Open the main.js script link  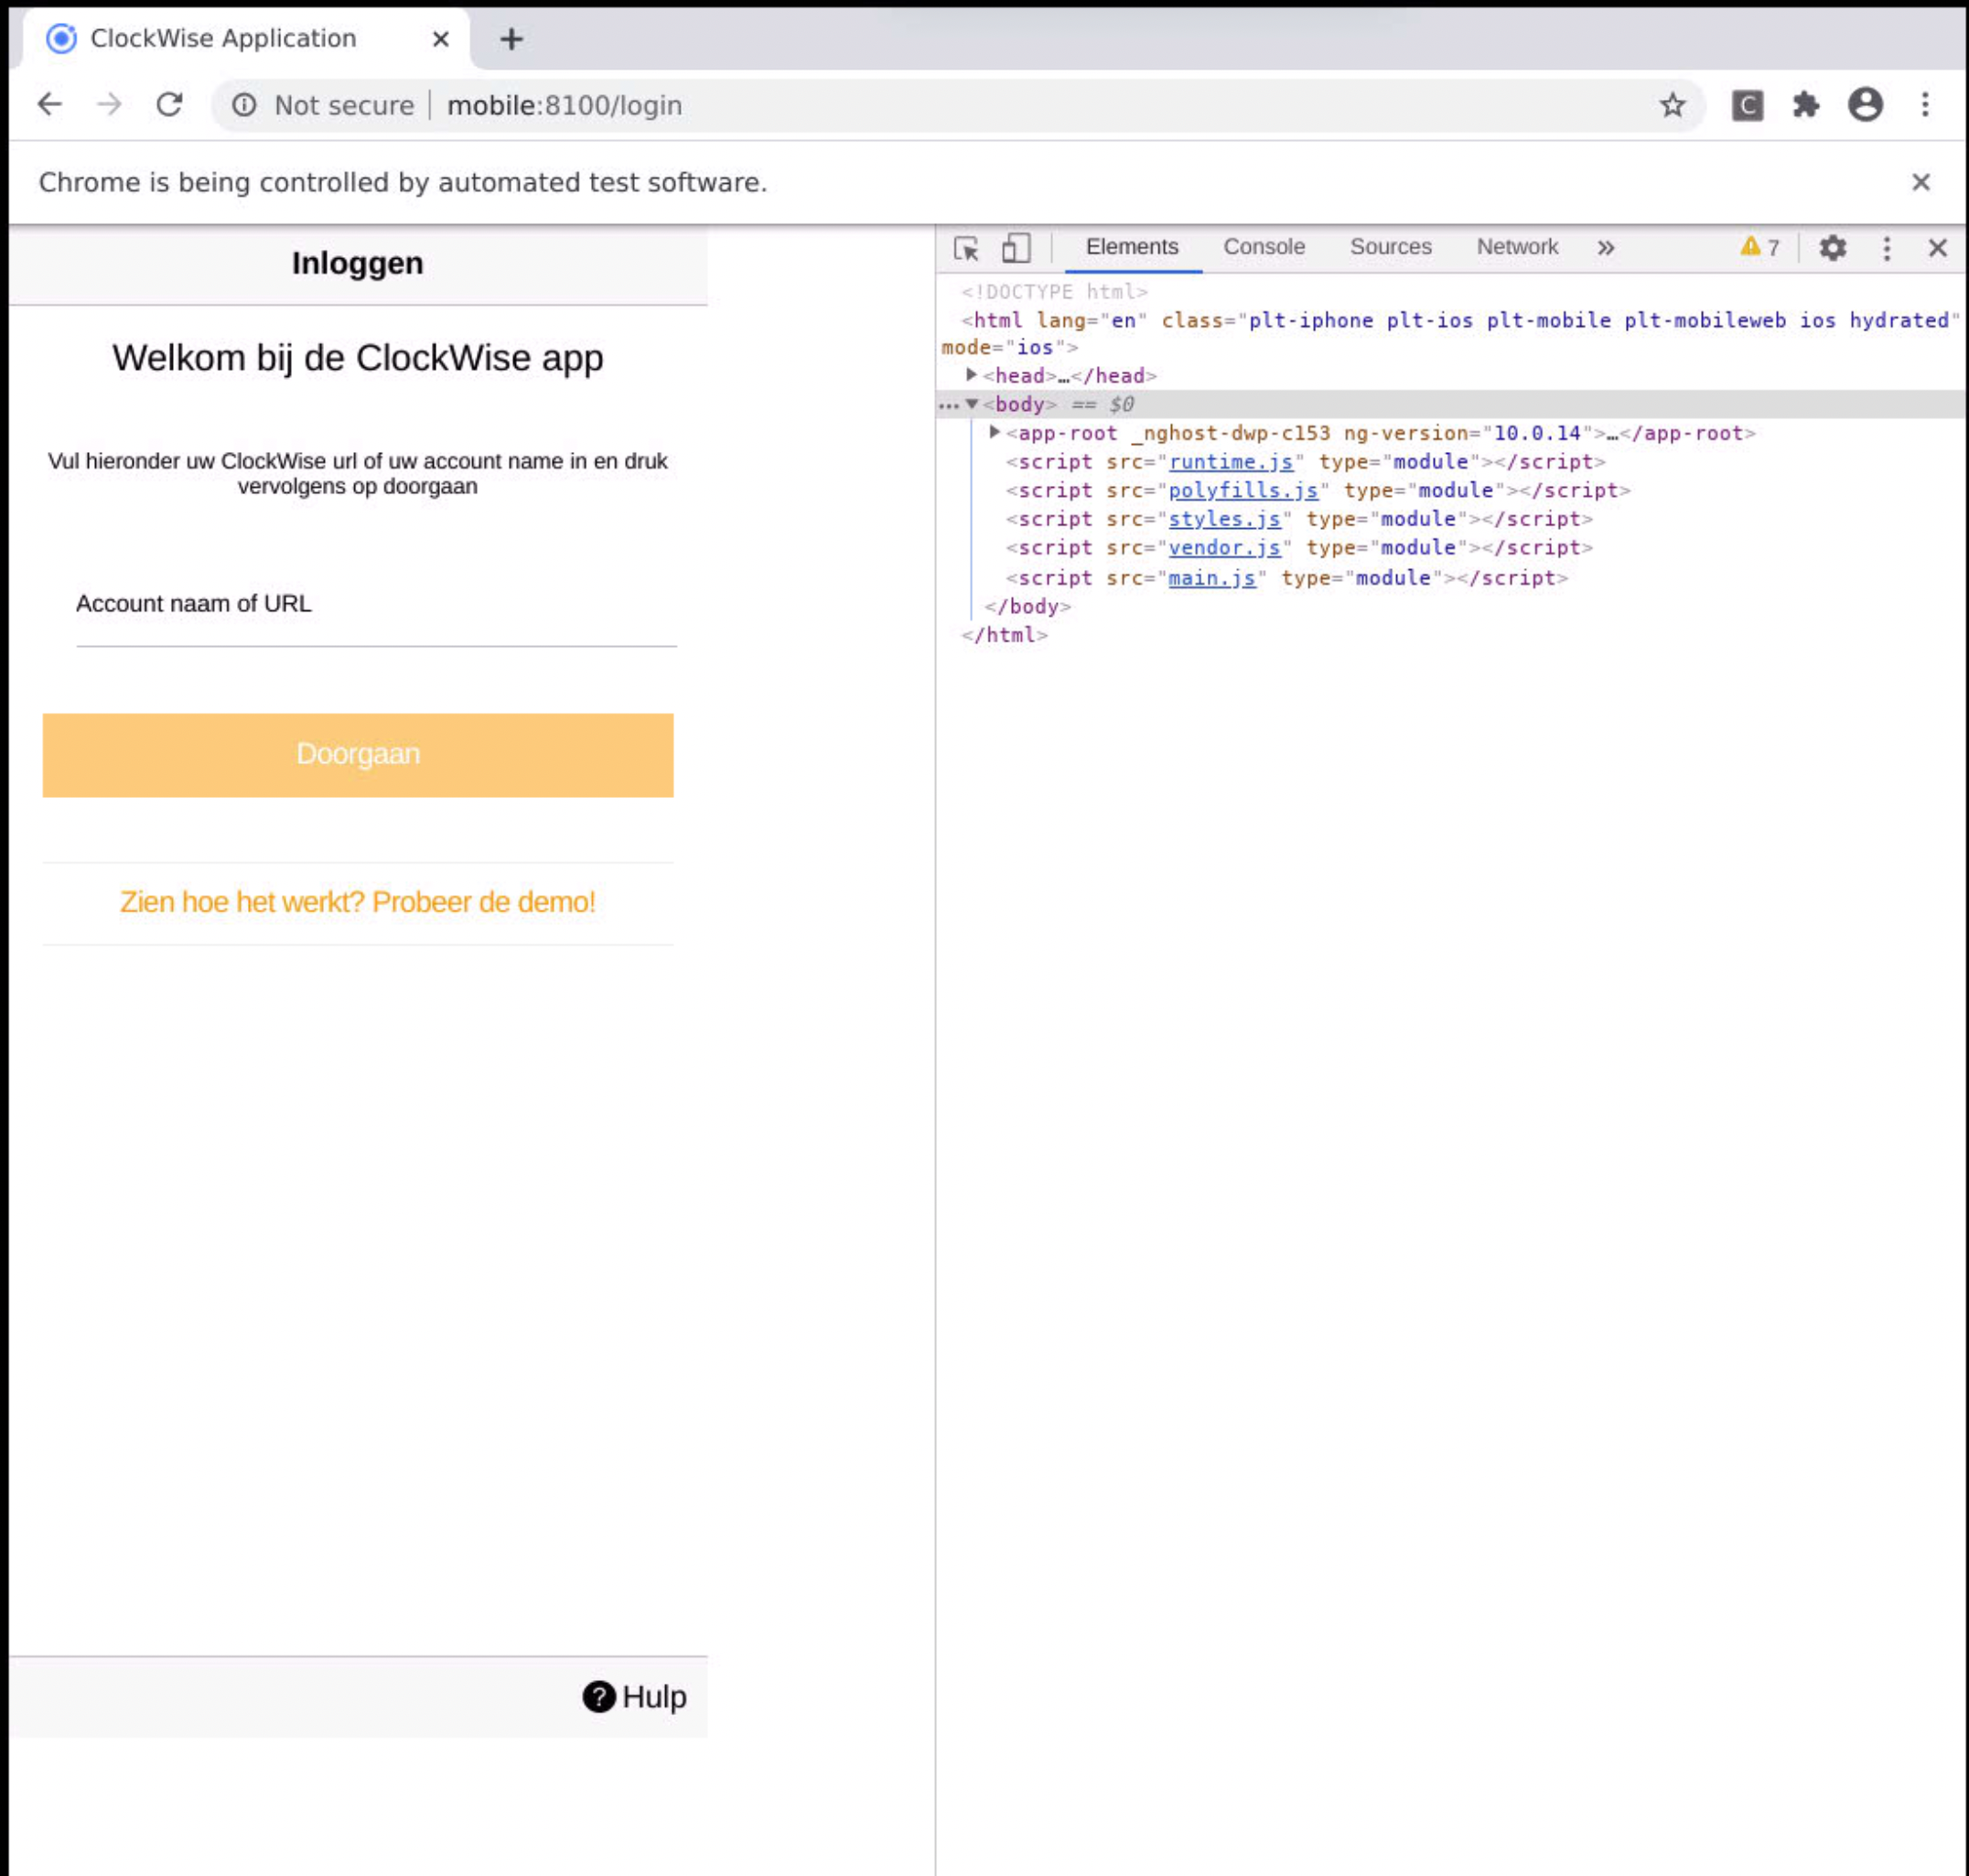pos(1212,578)
